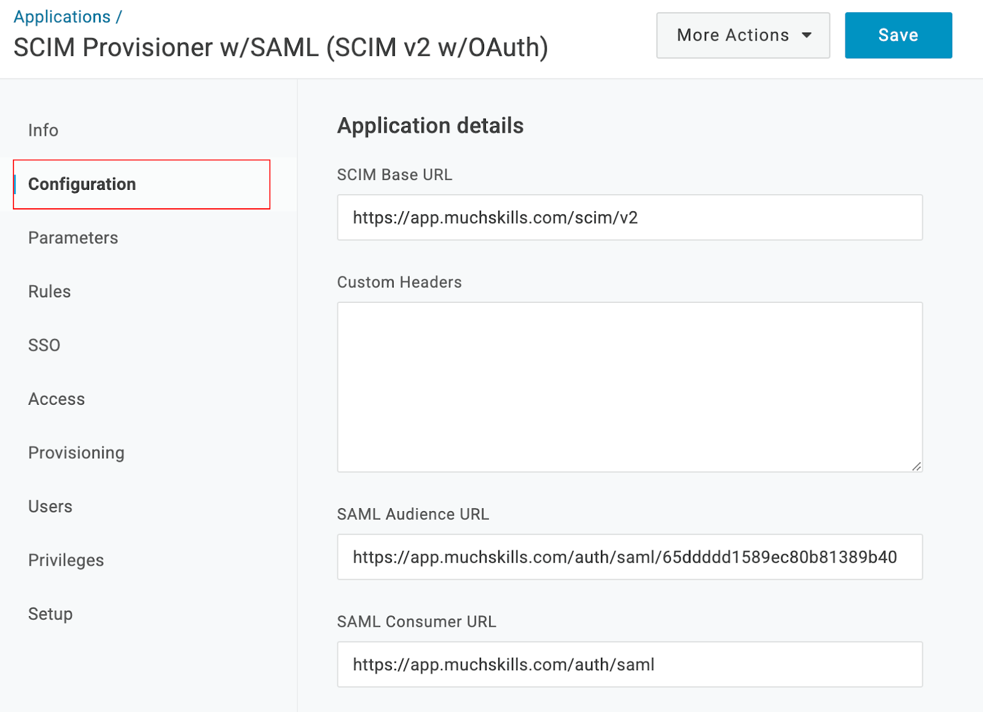
Task: Select the Configuration menu item
Action: [141, 184]
